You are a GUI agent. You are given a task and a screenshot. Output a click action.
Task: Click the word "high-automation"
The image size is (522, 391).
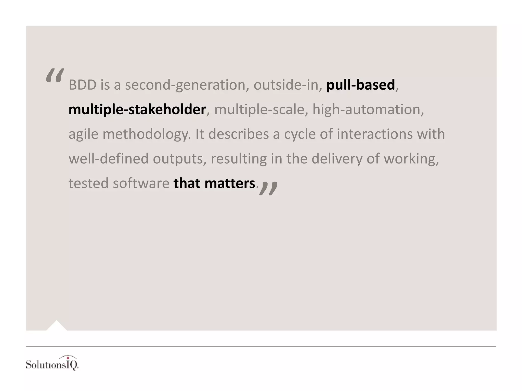(366, 110)
